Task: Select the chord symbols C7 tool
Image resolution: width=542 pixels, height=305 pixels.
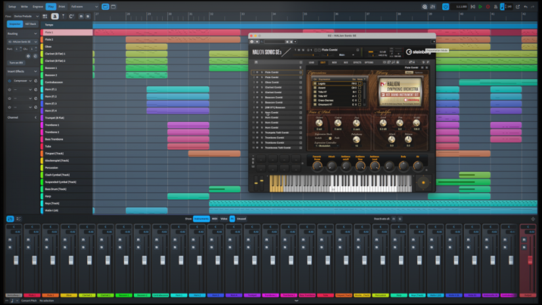Action: click(72, 16)
